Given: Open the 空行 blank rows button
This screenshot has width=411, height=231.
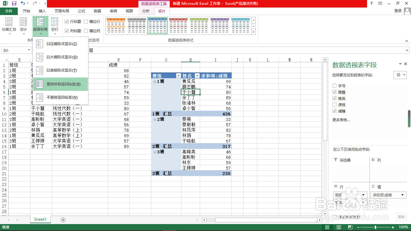Looking at the screenshot, I should coord(55,26).
